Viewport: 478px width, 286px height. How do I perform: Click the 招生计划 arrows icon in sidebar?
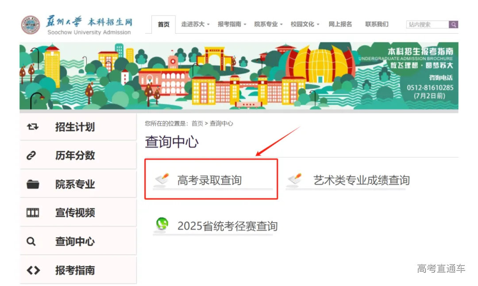point(33,127)
